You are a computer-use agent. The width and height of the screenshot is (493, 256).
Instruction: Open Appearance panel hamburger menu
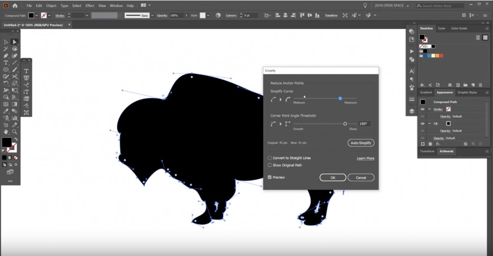[487, 93]
